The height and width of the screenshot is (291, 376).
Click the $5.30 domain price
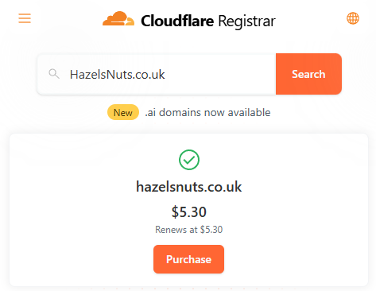coord(189,212)
